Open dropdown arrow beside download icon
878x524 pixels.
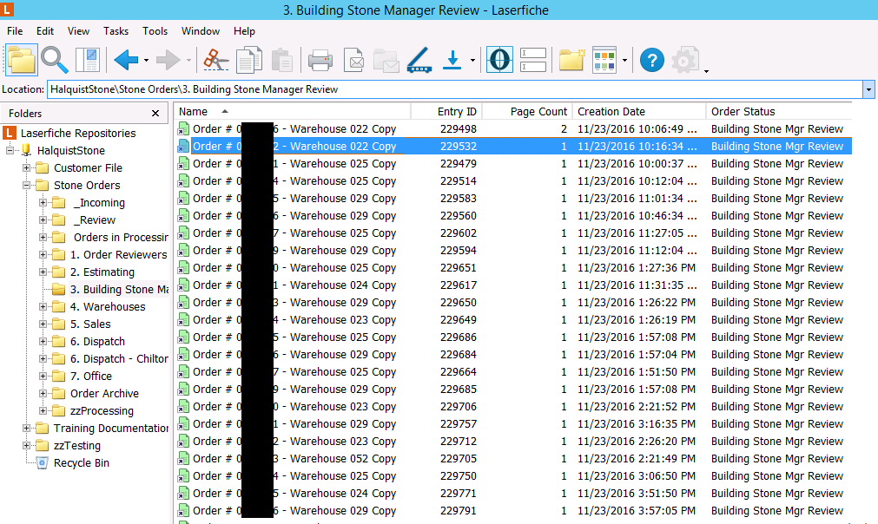(x=472, y=61)
